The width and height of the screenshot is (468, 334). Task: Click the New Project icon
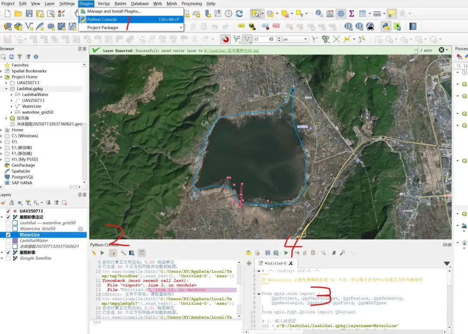[x=7, y=13]
